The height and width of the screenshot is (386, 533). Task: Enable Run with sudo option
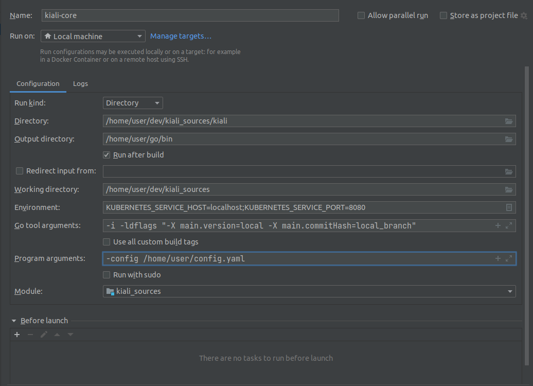tap(106, 275)
